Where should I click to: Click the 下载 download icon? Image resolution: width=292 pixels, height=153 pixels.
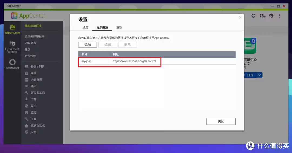26,99
